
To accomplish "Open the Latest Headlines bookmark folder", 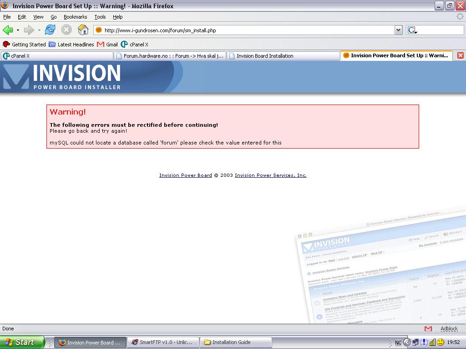I will (x=71, y=45).
